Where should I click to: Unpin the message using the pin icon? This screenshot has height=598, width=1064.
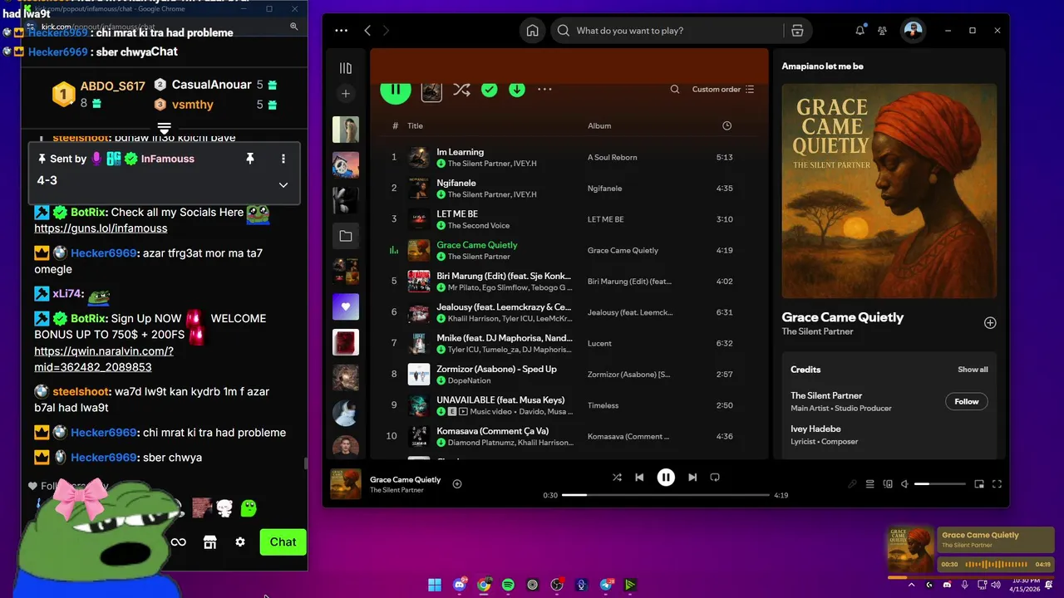point(249,159)
